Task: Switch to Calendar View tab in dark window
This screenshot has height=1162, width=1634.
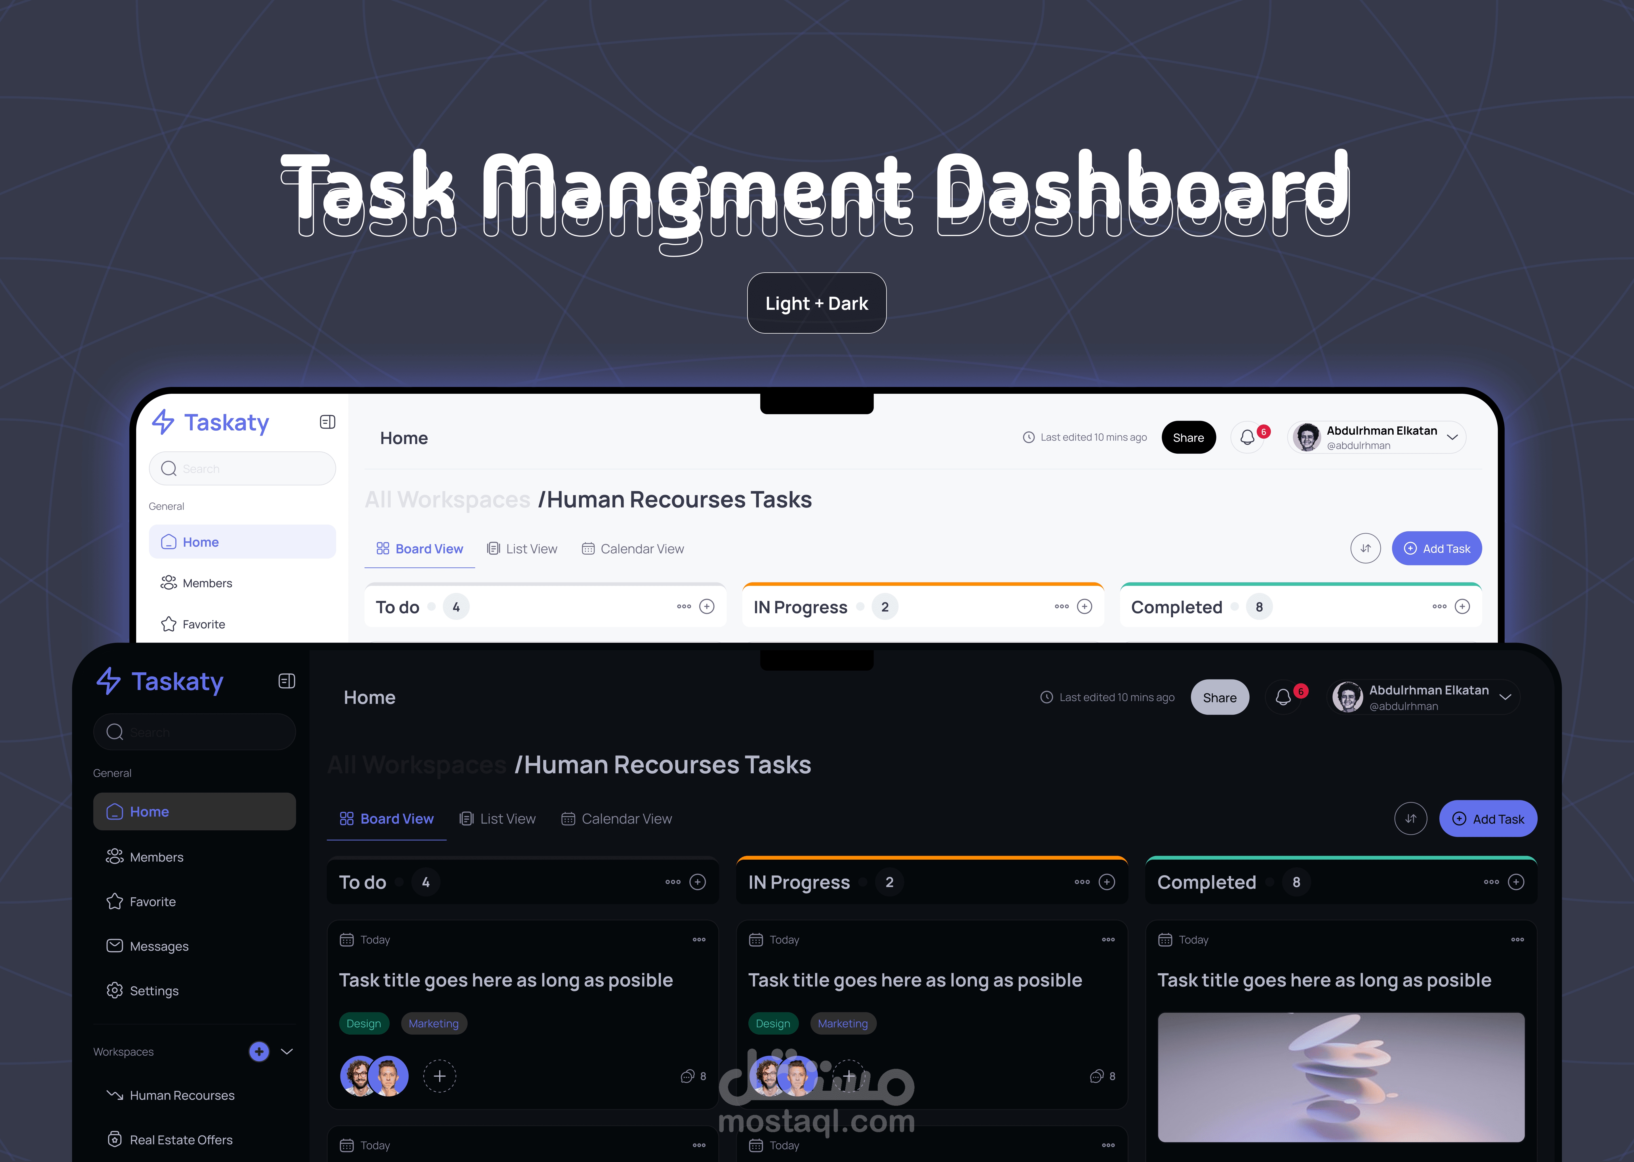Action: [617, 818]
